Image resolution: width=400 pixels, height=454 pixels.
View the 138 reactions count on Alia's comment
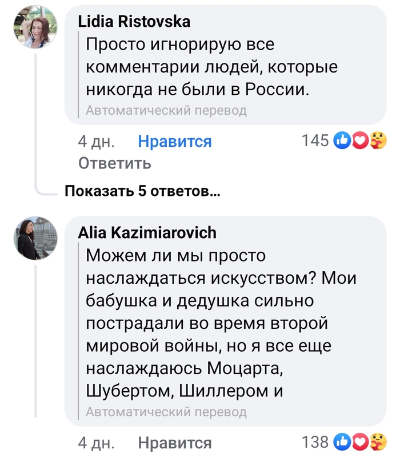(314, 441)
